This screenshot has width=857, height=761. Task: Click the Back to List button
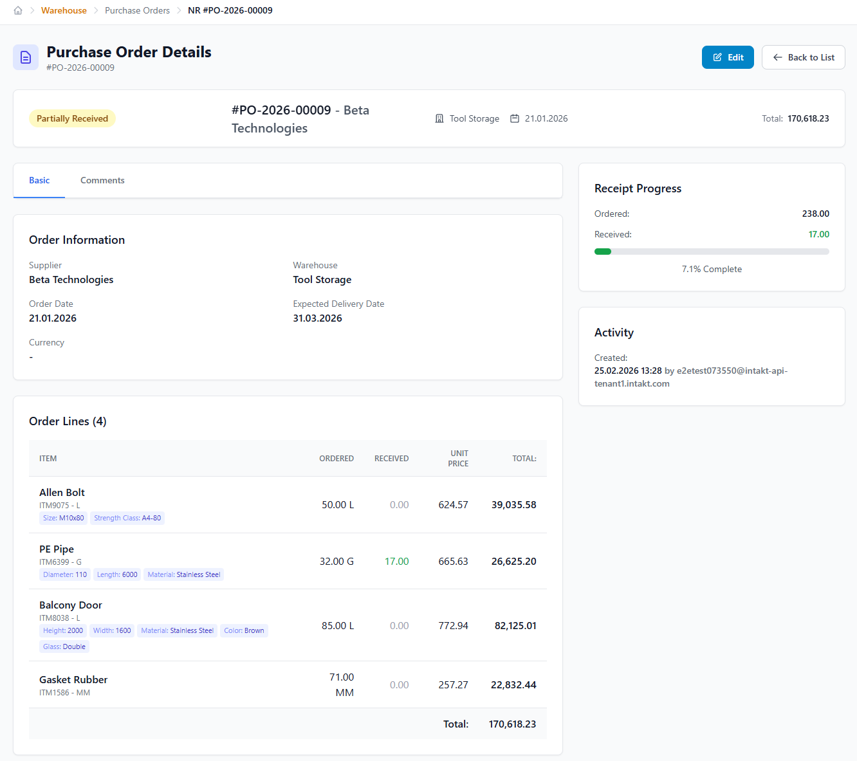(x=804, y=57)
